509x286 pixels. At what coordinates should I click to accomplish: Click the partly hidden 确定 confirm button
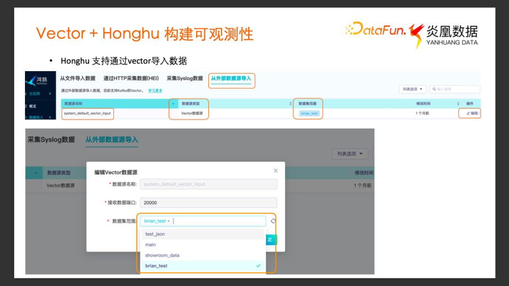point(271,239)
